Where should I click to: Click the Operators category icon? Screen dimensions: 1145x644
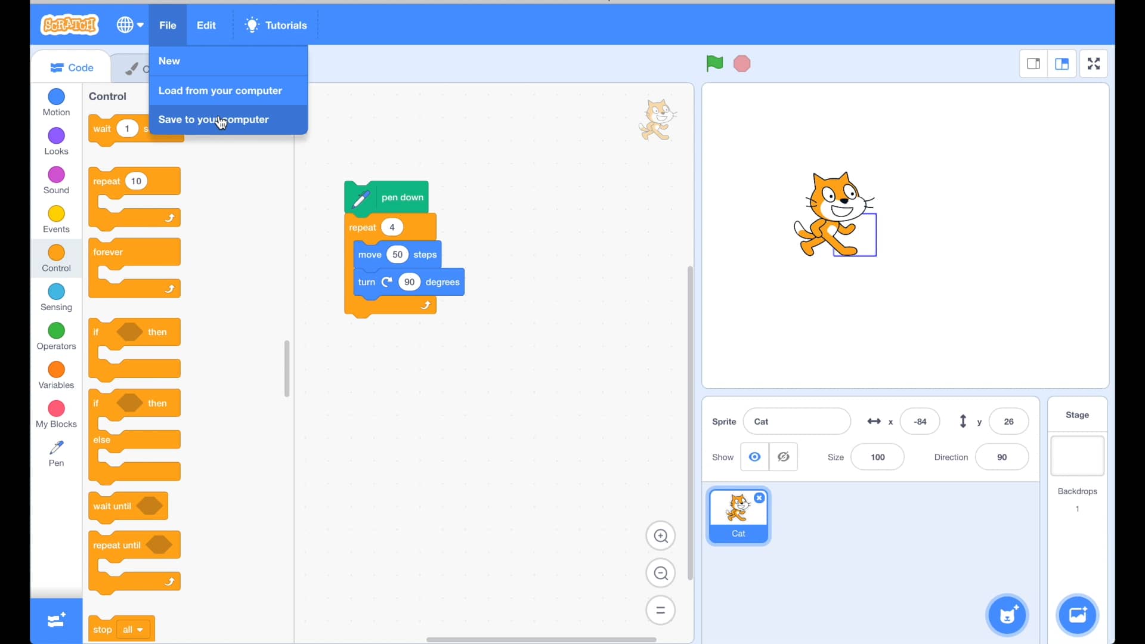56,330
